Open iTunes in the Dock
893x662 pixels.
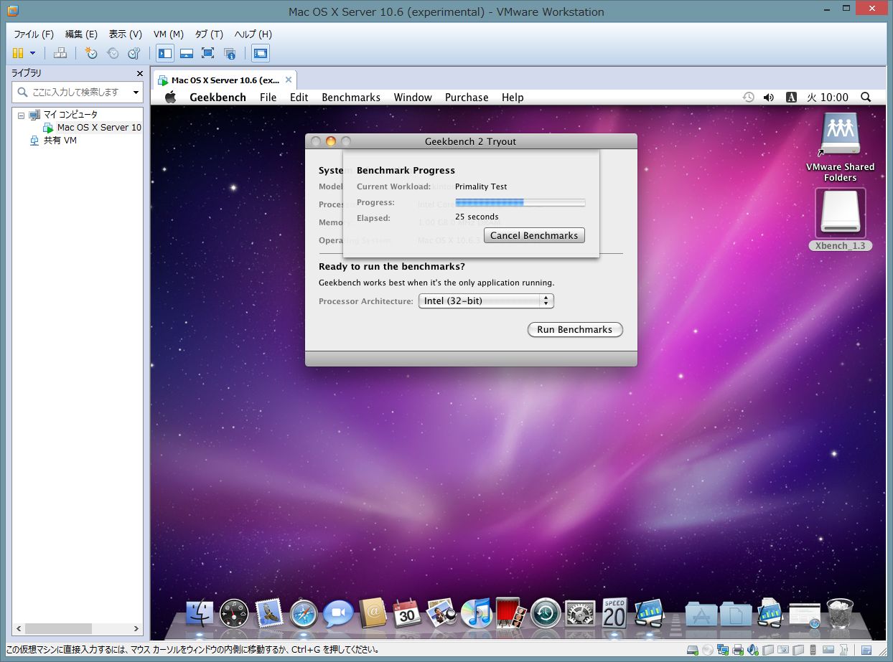(474, 614)
